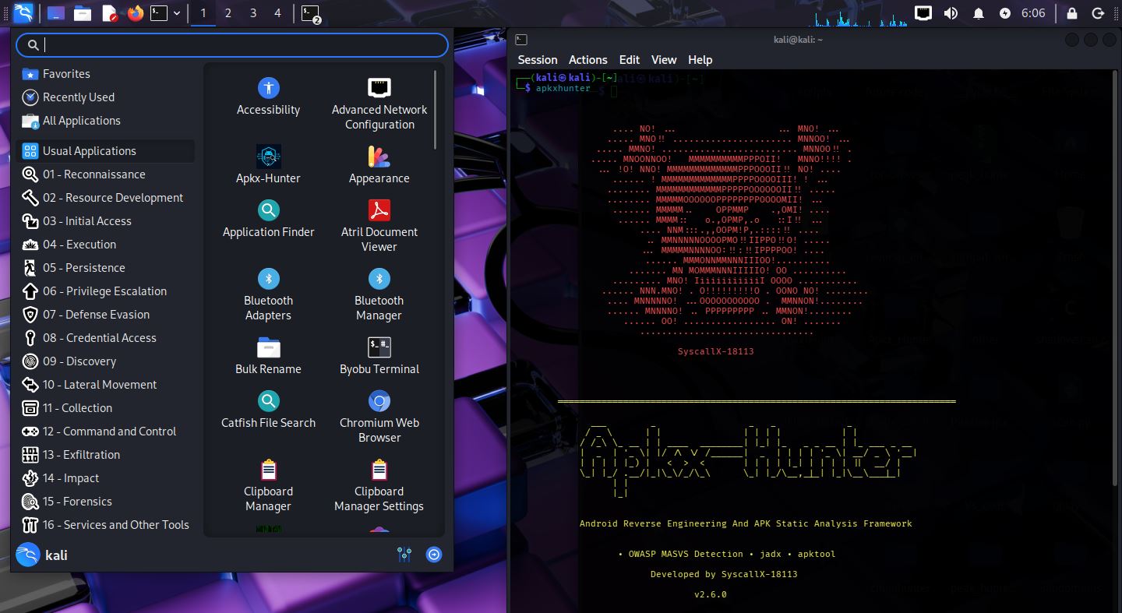The width and height of the screenshot is (1122, 613).
Task: Open the terminal launcher in the panel
Action: click(x=159, y=12)
